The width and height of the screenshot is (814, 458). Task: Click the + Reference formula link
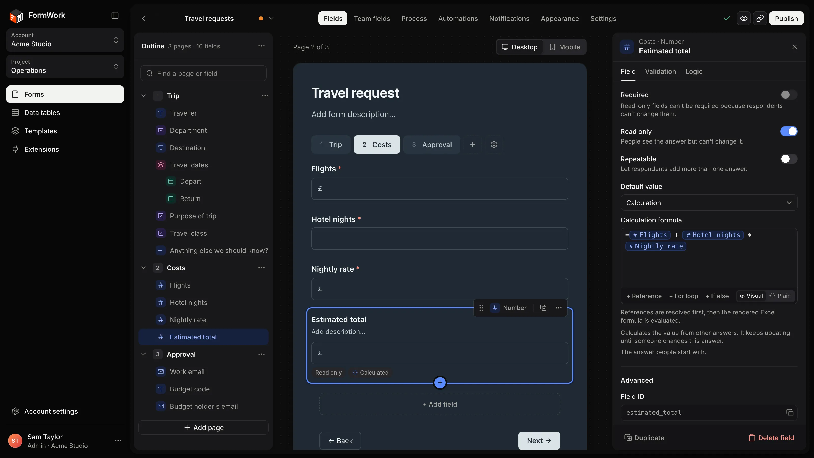644,296
